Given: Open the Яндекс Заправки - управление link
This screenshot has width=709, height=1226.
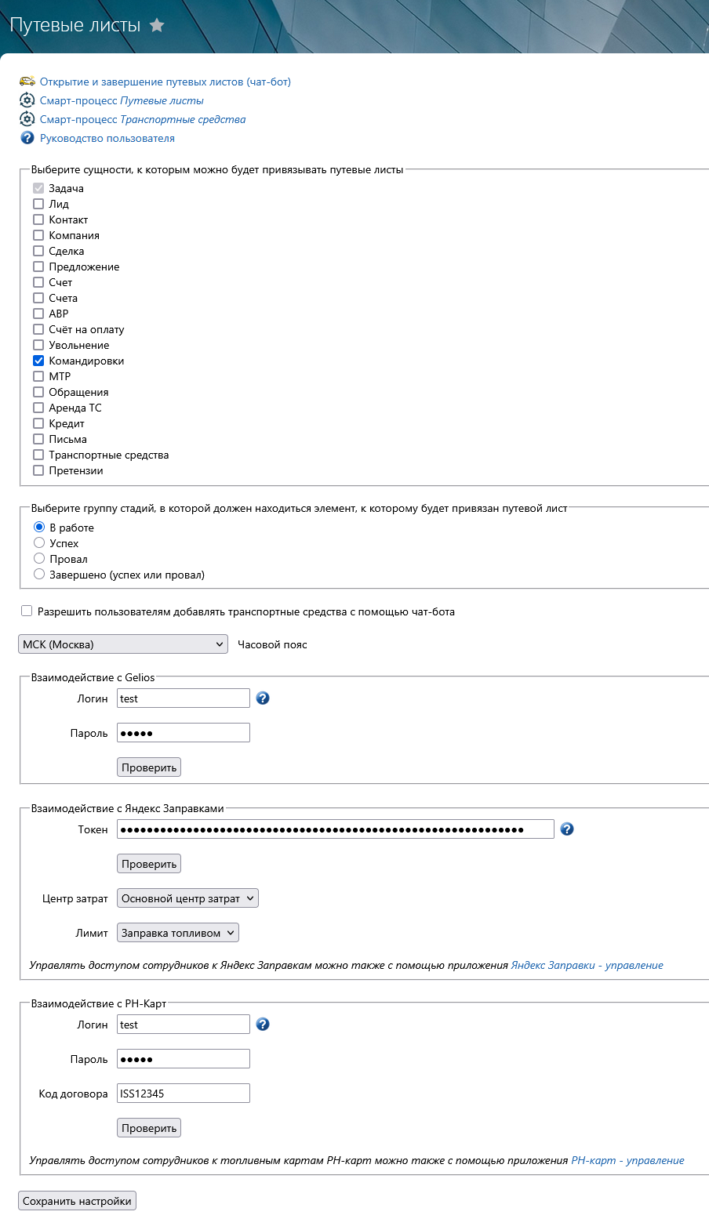Looking at the screenshot, I should [x=587, y=965].
